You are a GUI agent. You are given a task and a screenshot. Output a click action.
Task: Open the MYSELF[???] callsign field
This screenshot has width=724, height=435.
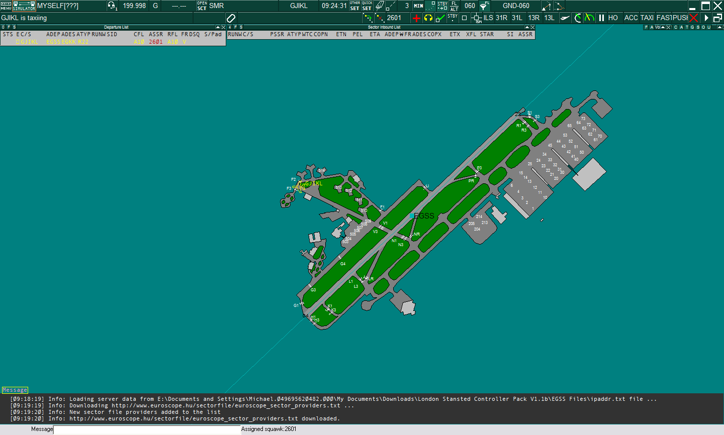point(71,6)
